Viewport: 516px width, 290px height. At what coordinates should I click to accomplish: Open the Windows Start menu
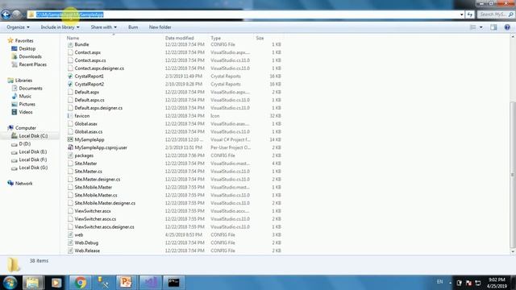click(x=10, y=283)
